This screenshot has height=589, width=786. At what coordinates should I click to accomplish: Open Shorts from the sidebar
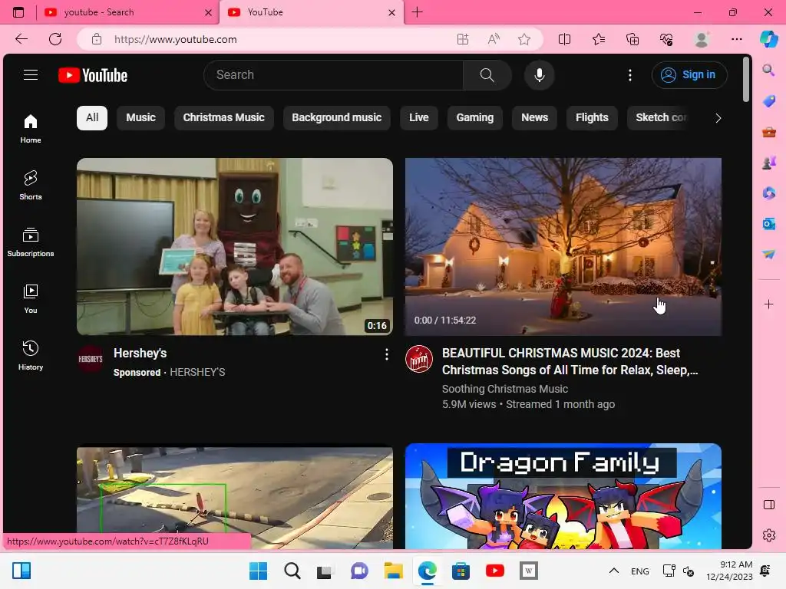31,186
